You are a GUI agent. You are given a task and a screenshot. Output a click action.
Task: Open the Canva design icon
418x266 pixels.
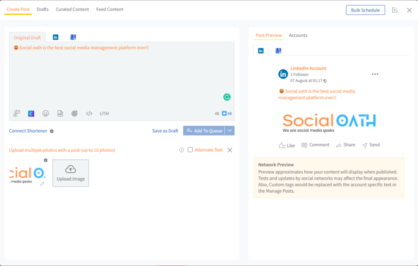(31, 114)
